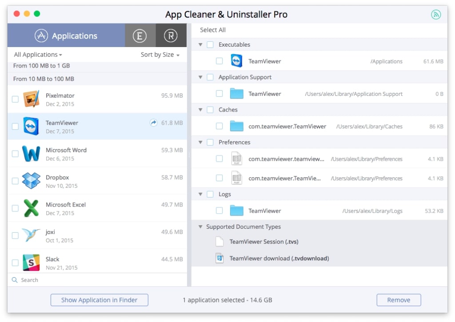Check the Logs group checkbox
The image size is (455, 322).
click(x=210, y=194)
